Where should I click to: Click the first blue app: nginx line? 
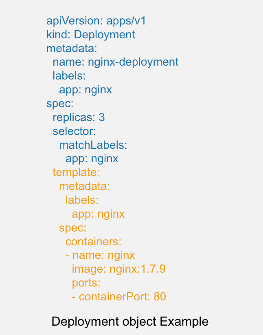(x=85, y=90)
